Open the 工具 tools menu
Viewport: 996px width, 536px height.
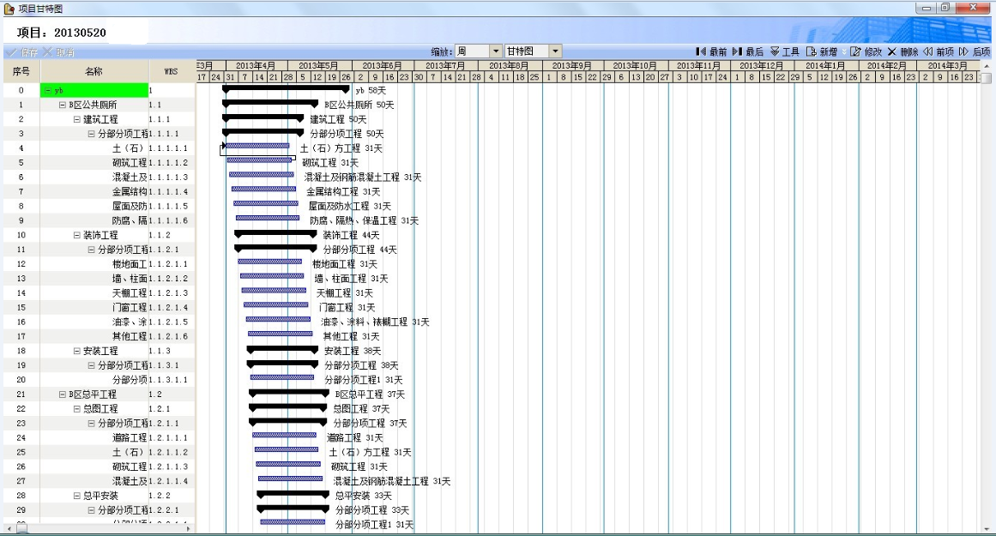click(784, 51)
